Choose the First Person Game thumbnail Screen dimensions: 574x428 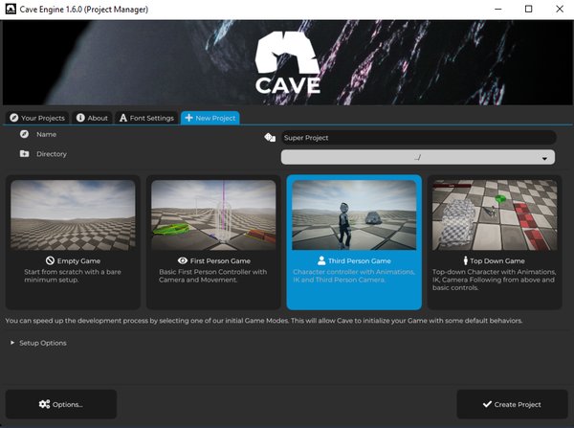pyautogui.click(x=213, y=215)
